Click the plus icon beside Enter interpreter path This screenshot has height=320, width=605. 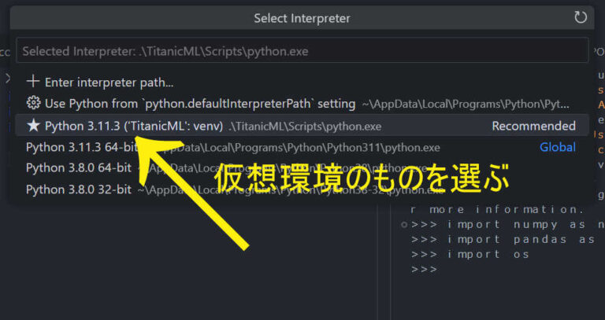click(33, 82)
